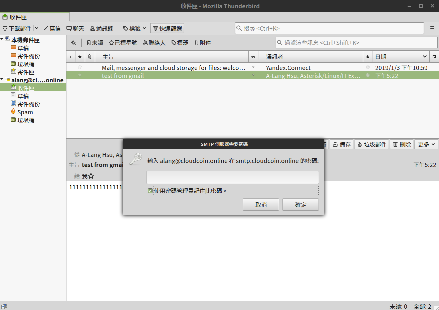Viewport: 439px width, 310px height.
Task: Sort by 主旨 subject column
Action: pyautogui.click(x=172, y=57)
